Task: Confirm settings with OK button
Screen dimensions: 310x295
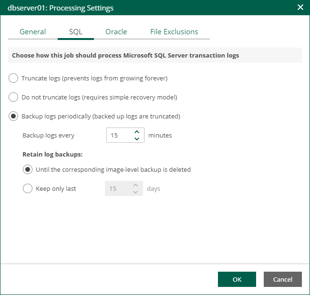Action: pos(237,279)
